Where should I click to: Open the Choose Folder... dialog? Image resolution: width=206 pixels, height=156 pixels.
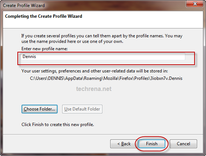tap(40, 109)
